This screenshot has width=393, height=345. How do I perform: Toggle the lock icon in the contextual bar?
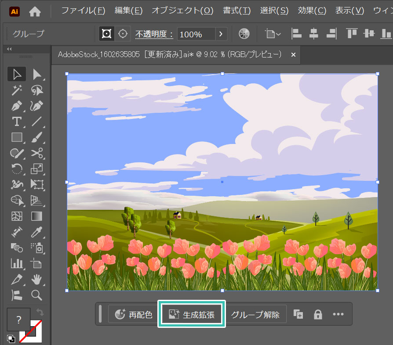318,314
